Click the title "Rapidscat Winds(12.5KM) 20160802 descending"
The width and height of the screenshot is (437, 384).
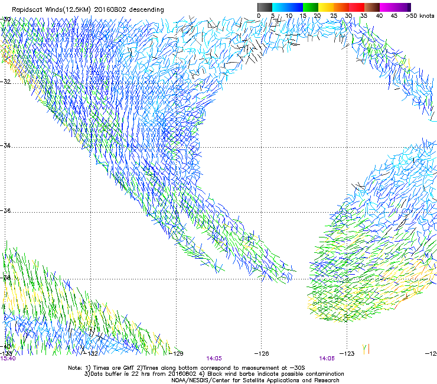point(88,10)
